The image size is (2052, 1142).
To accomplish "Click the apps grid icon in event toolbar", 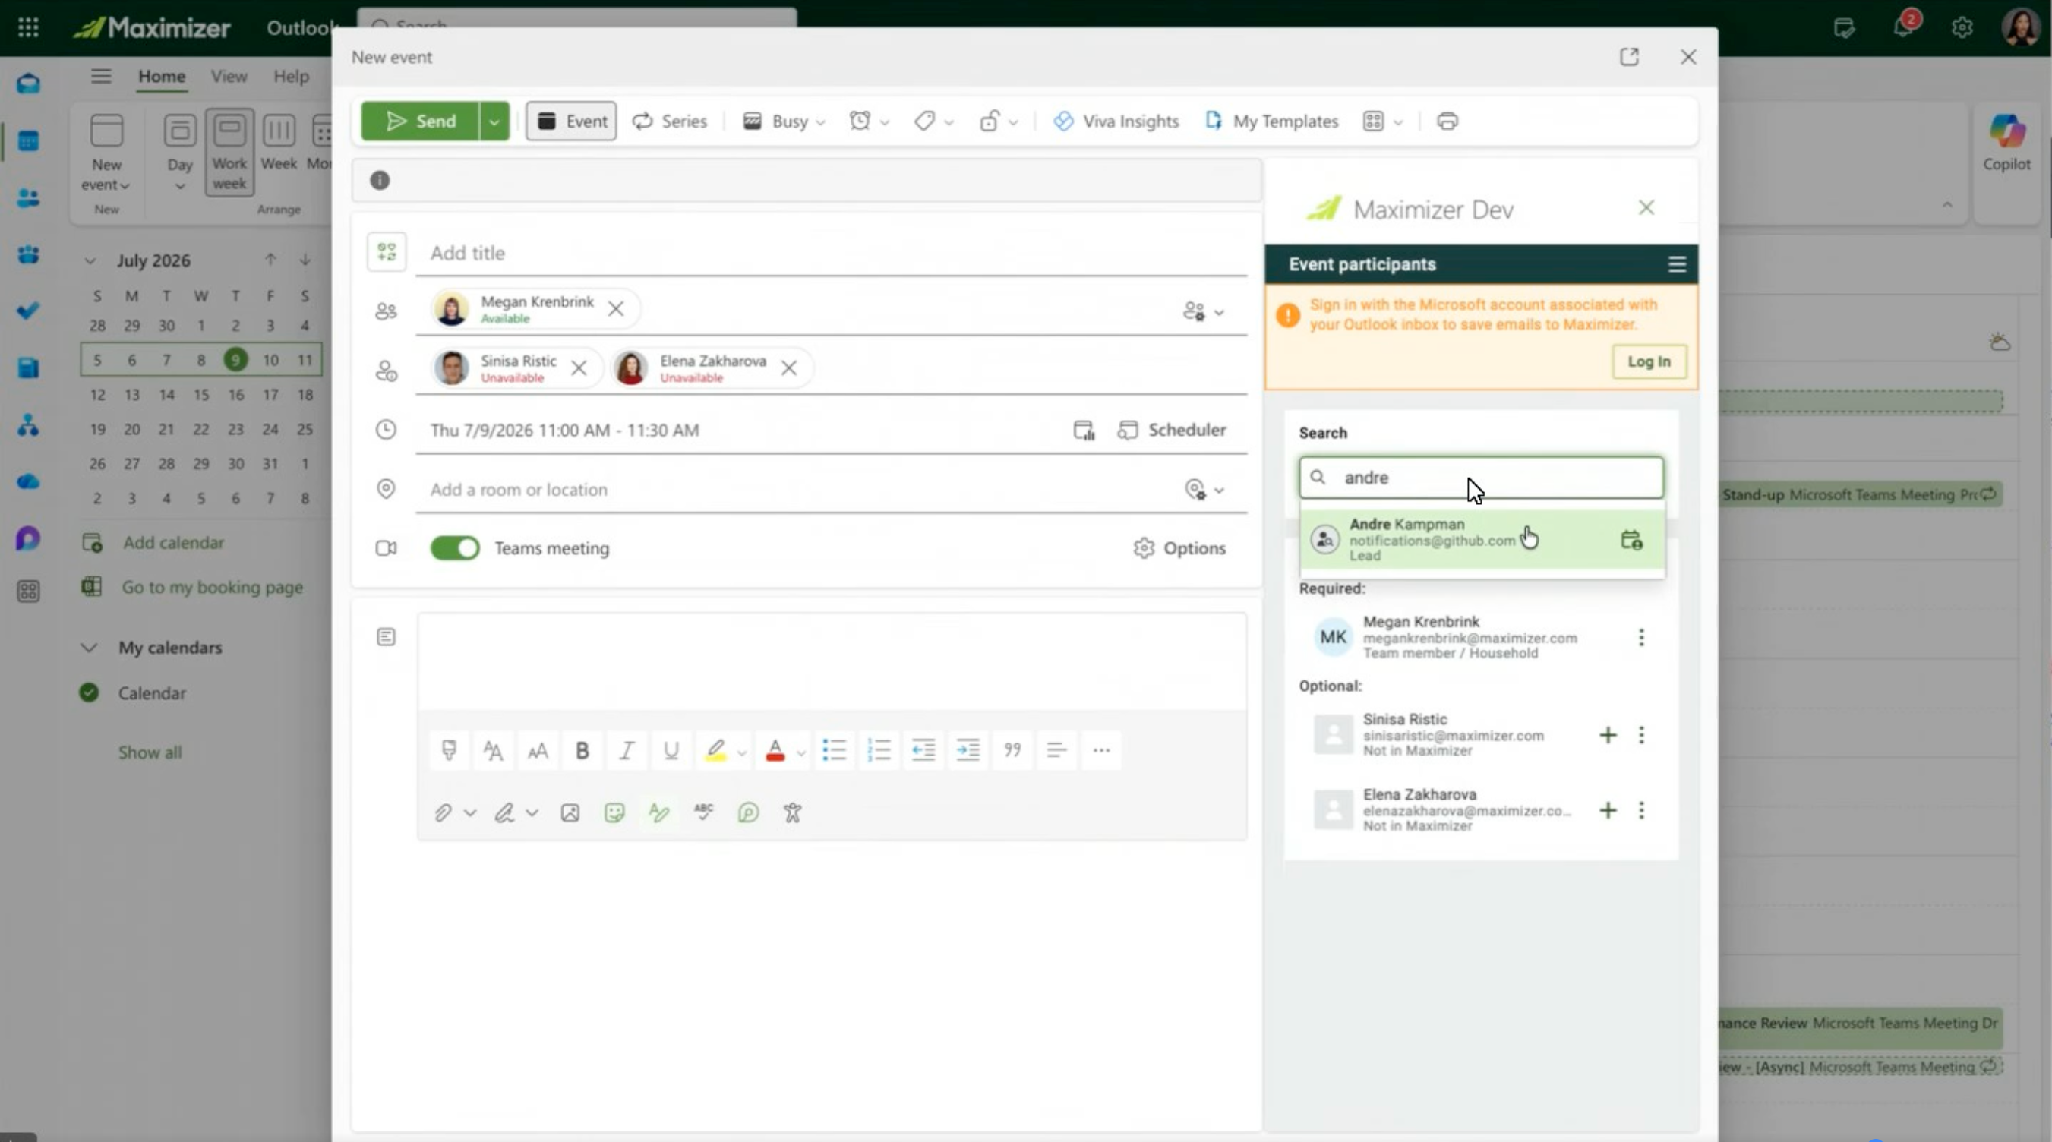I will coord(1373,121).
